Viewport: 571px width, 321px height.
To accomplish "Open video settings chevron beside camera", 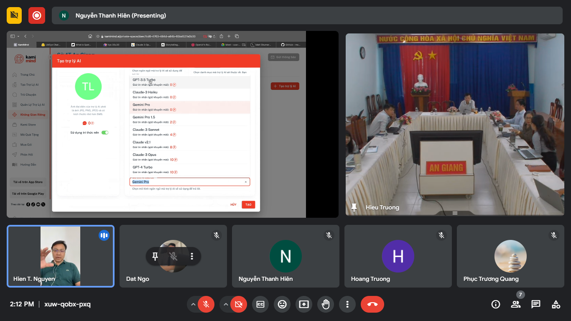I will [x=225, y=304].
